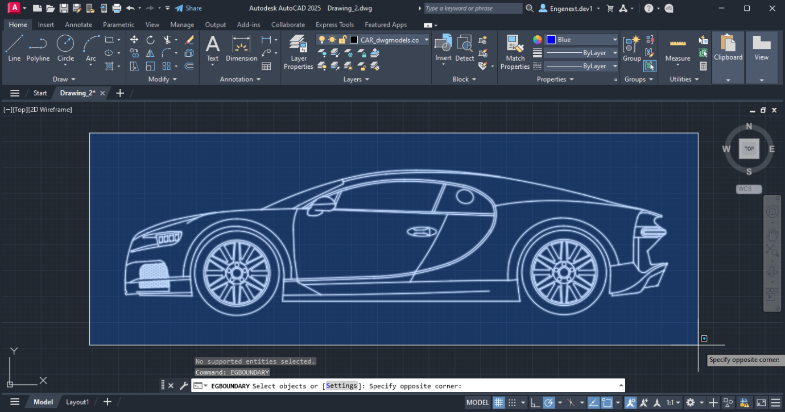This screenshot has height=412, width=785.
Task: Select the Erase tool
Action: click(x=189, y=40)
